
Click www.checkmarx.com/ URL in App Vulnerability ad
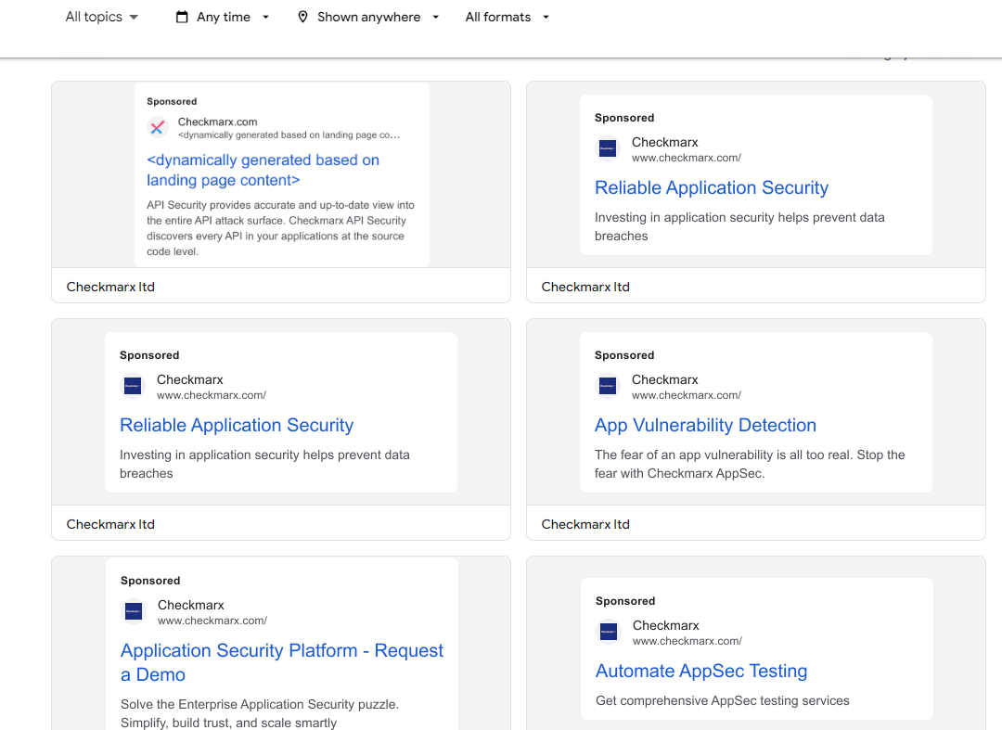coord(687,395)
